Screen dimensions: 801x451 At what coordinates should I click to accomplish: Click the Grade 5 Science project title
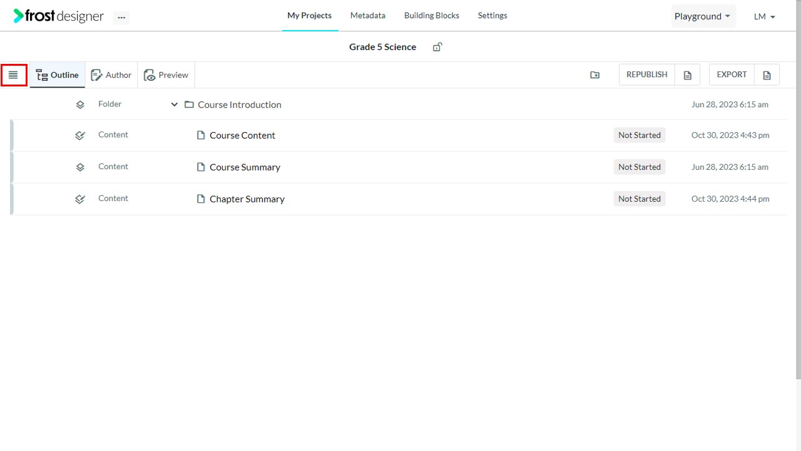[x=382, y=47]
